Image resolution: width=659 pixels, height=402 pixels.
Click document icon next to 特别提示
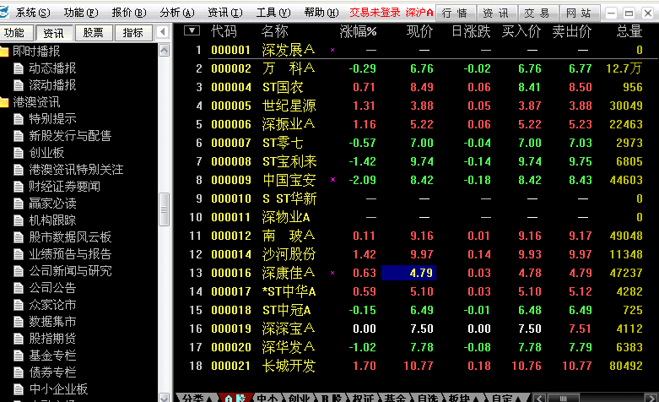tap(19, 119)
